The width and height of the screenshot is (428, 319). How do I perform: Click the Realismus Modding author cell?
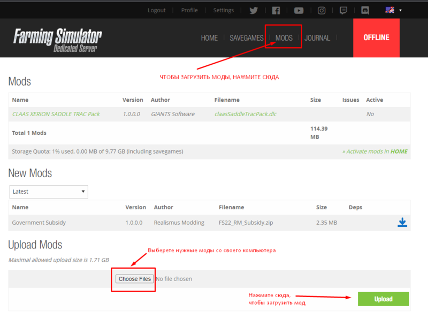(179, 223)
